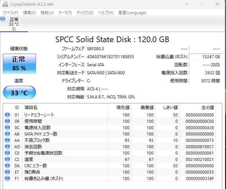Image resolution: width=226 pixels, height=189 pixels.
Task: Click the 最悪値 column header
Action: point(144,107)
